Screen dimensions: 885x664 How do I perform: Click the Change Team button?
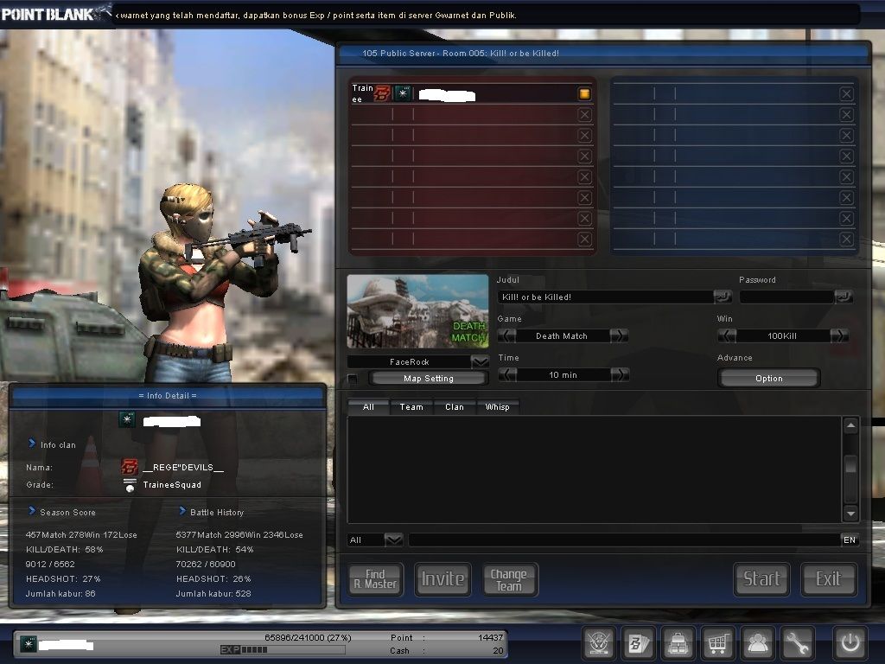(x=510, y=579)
